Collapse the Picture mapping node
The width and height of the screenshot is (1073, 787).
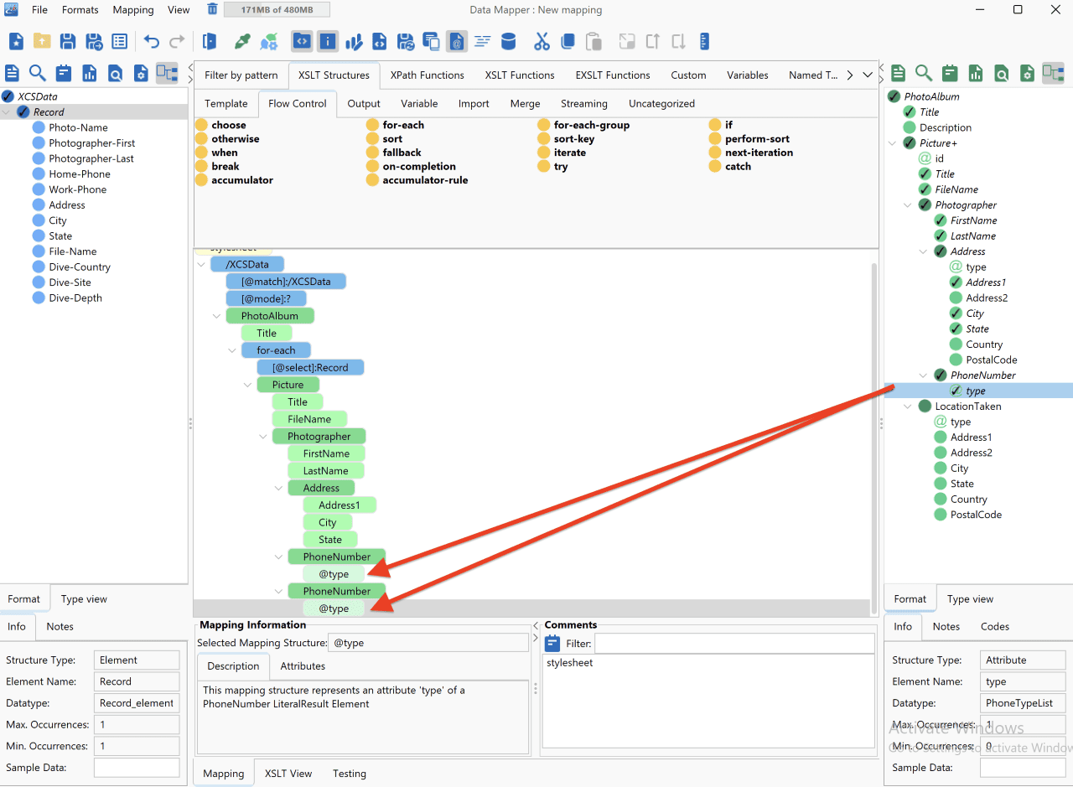pos(247,385)
